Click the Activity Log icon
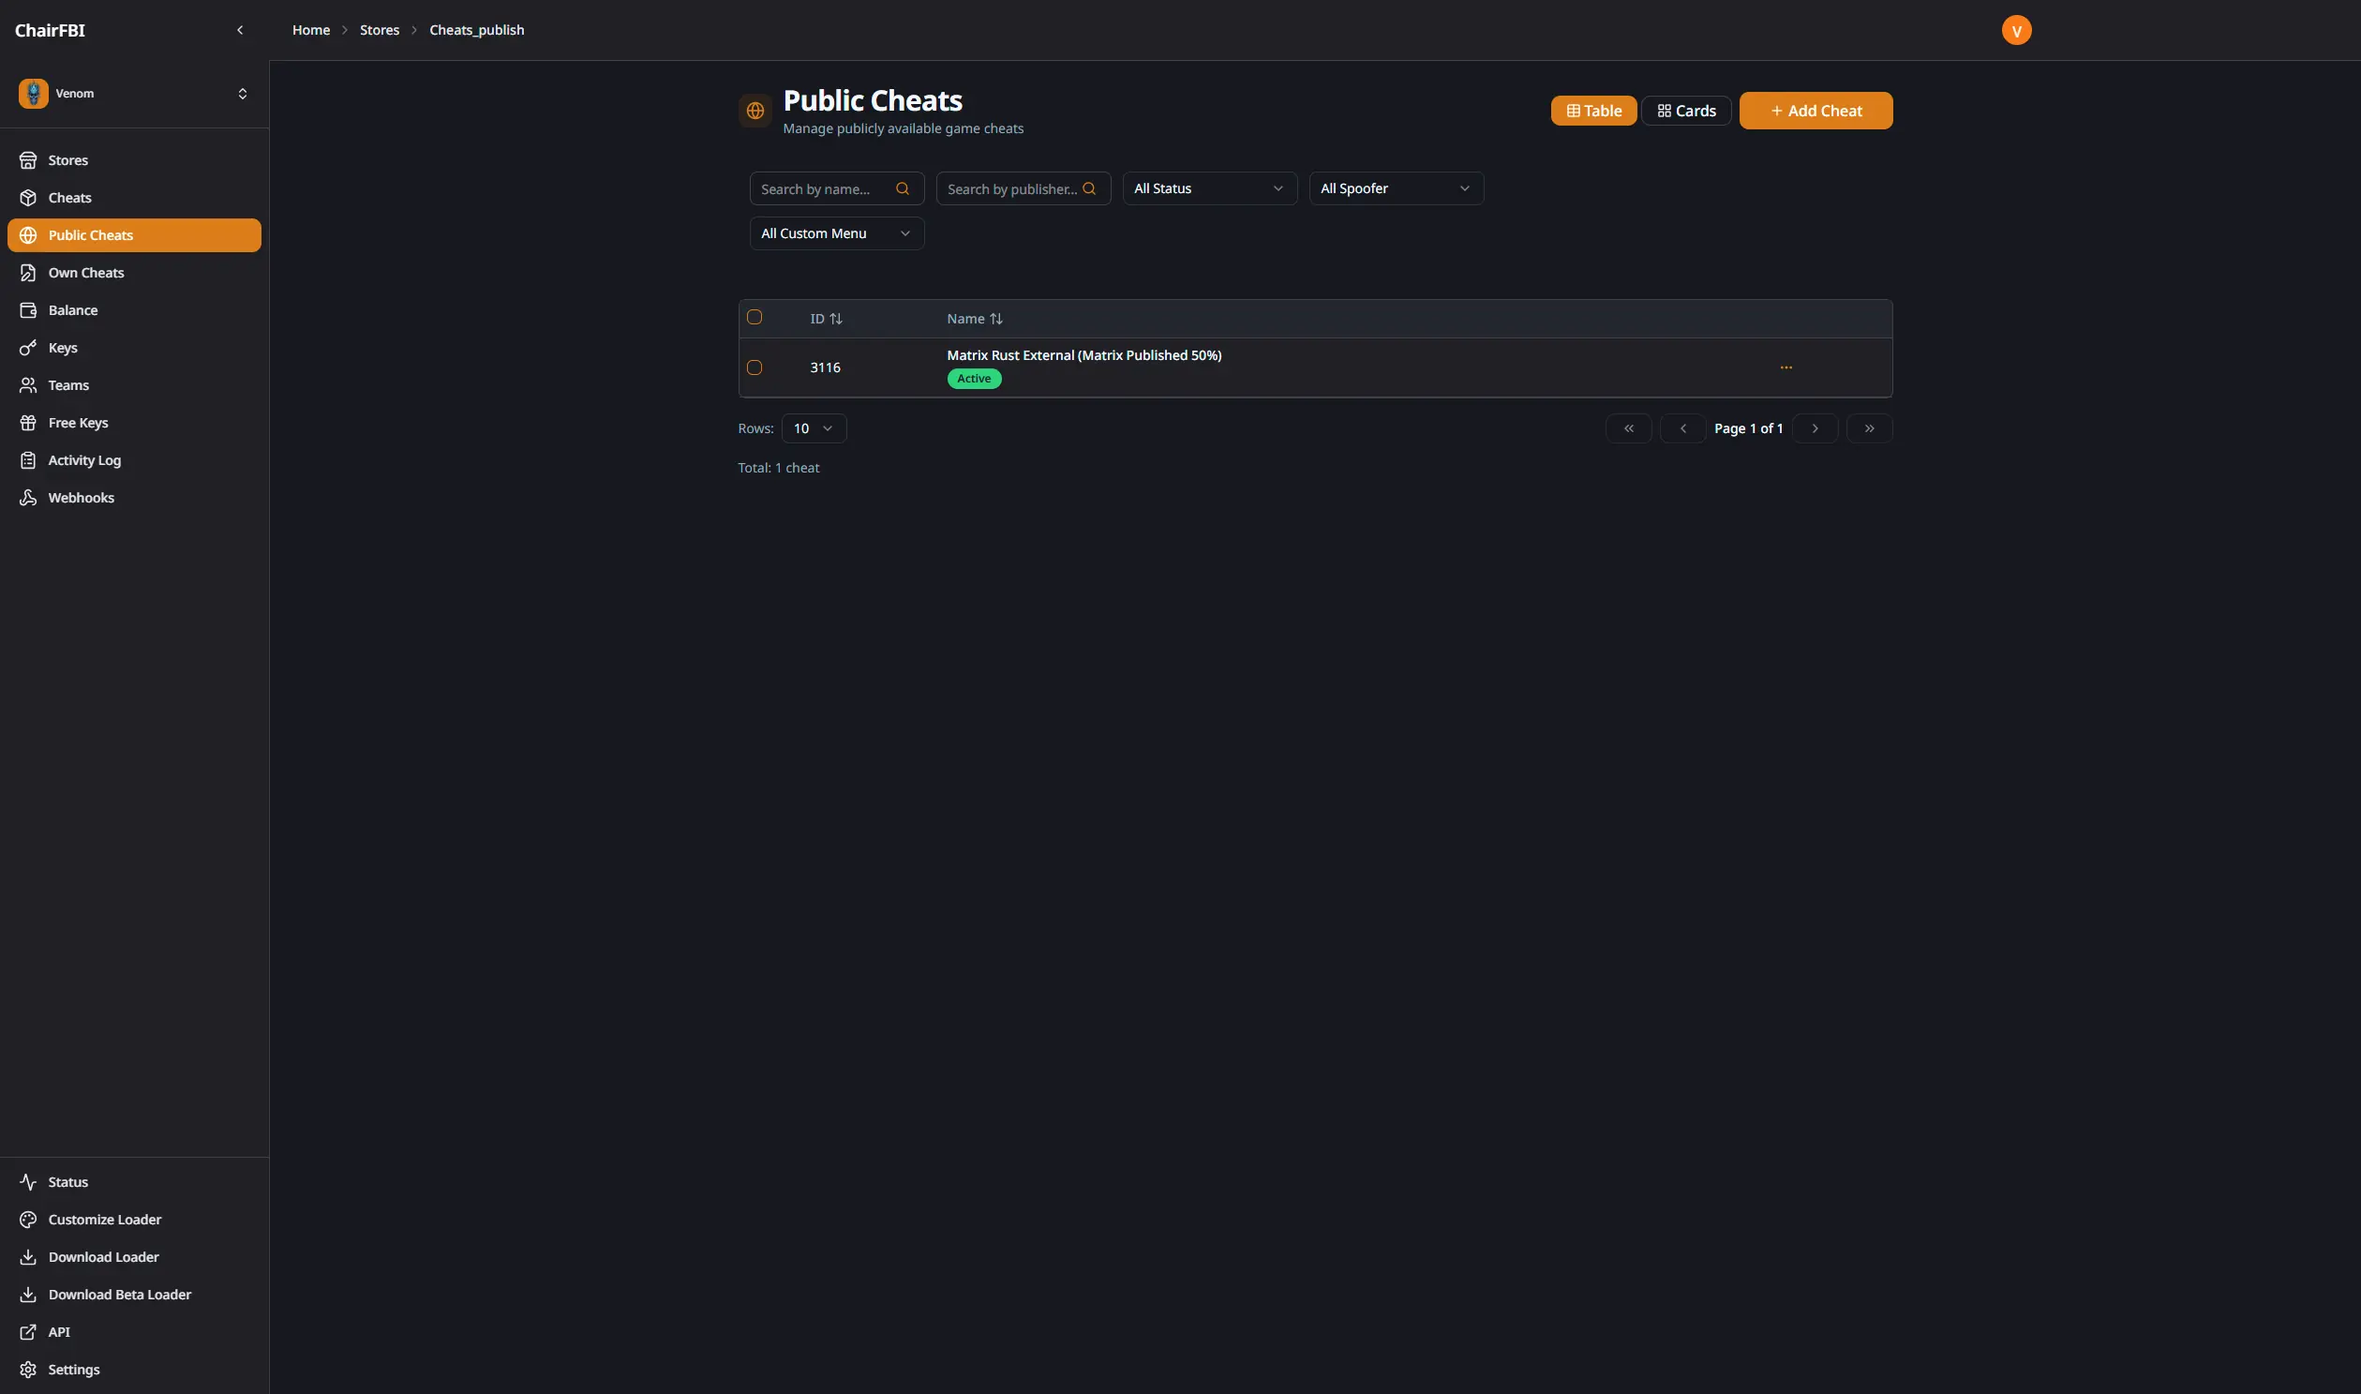The width and height of the screenshot is (2361, 1394). (x=29, y=459)
